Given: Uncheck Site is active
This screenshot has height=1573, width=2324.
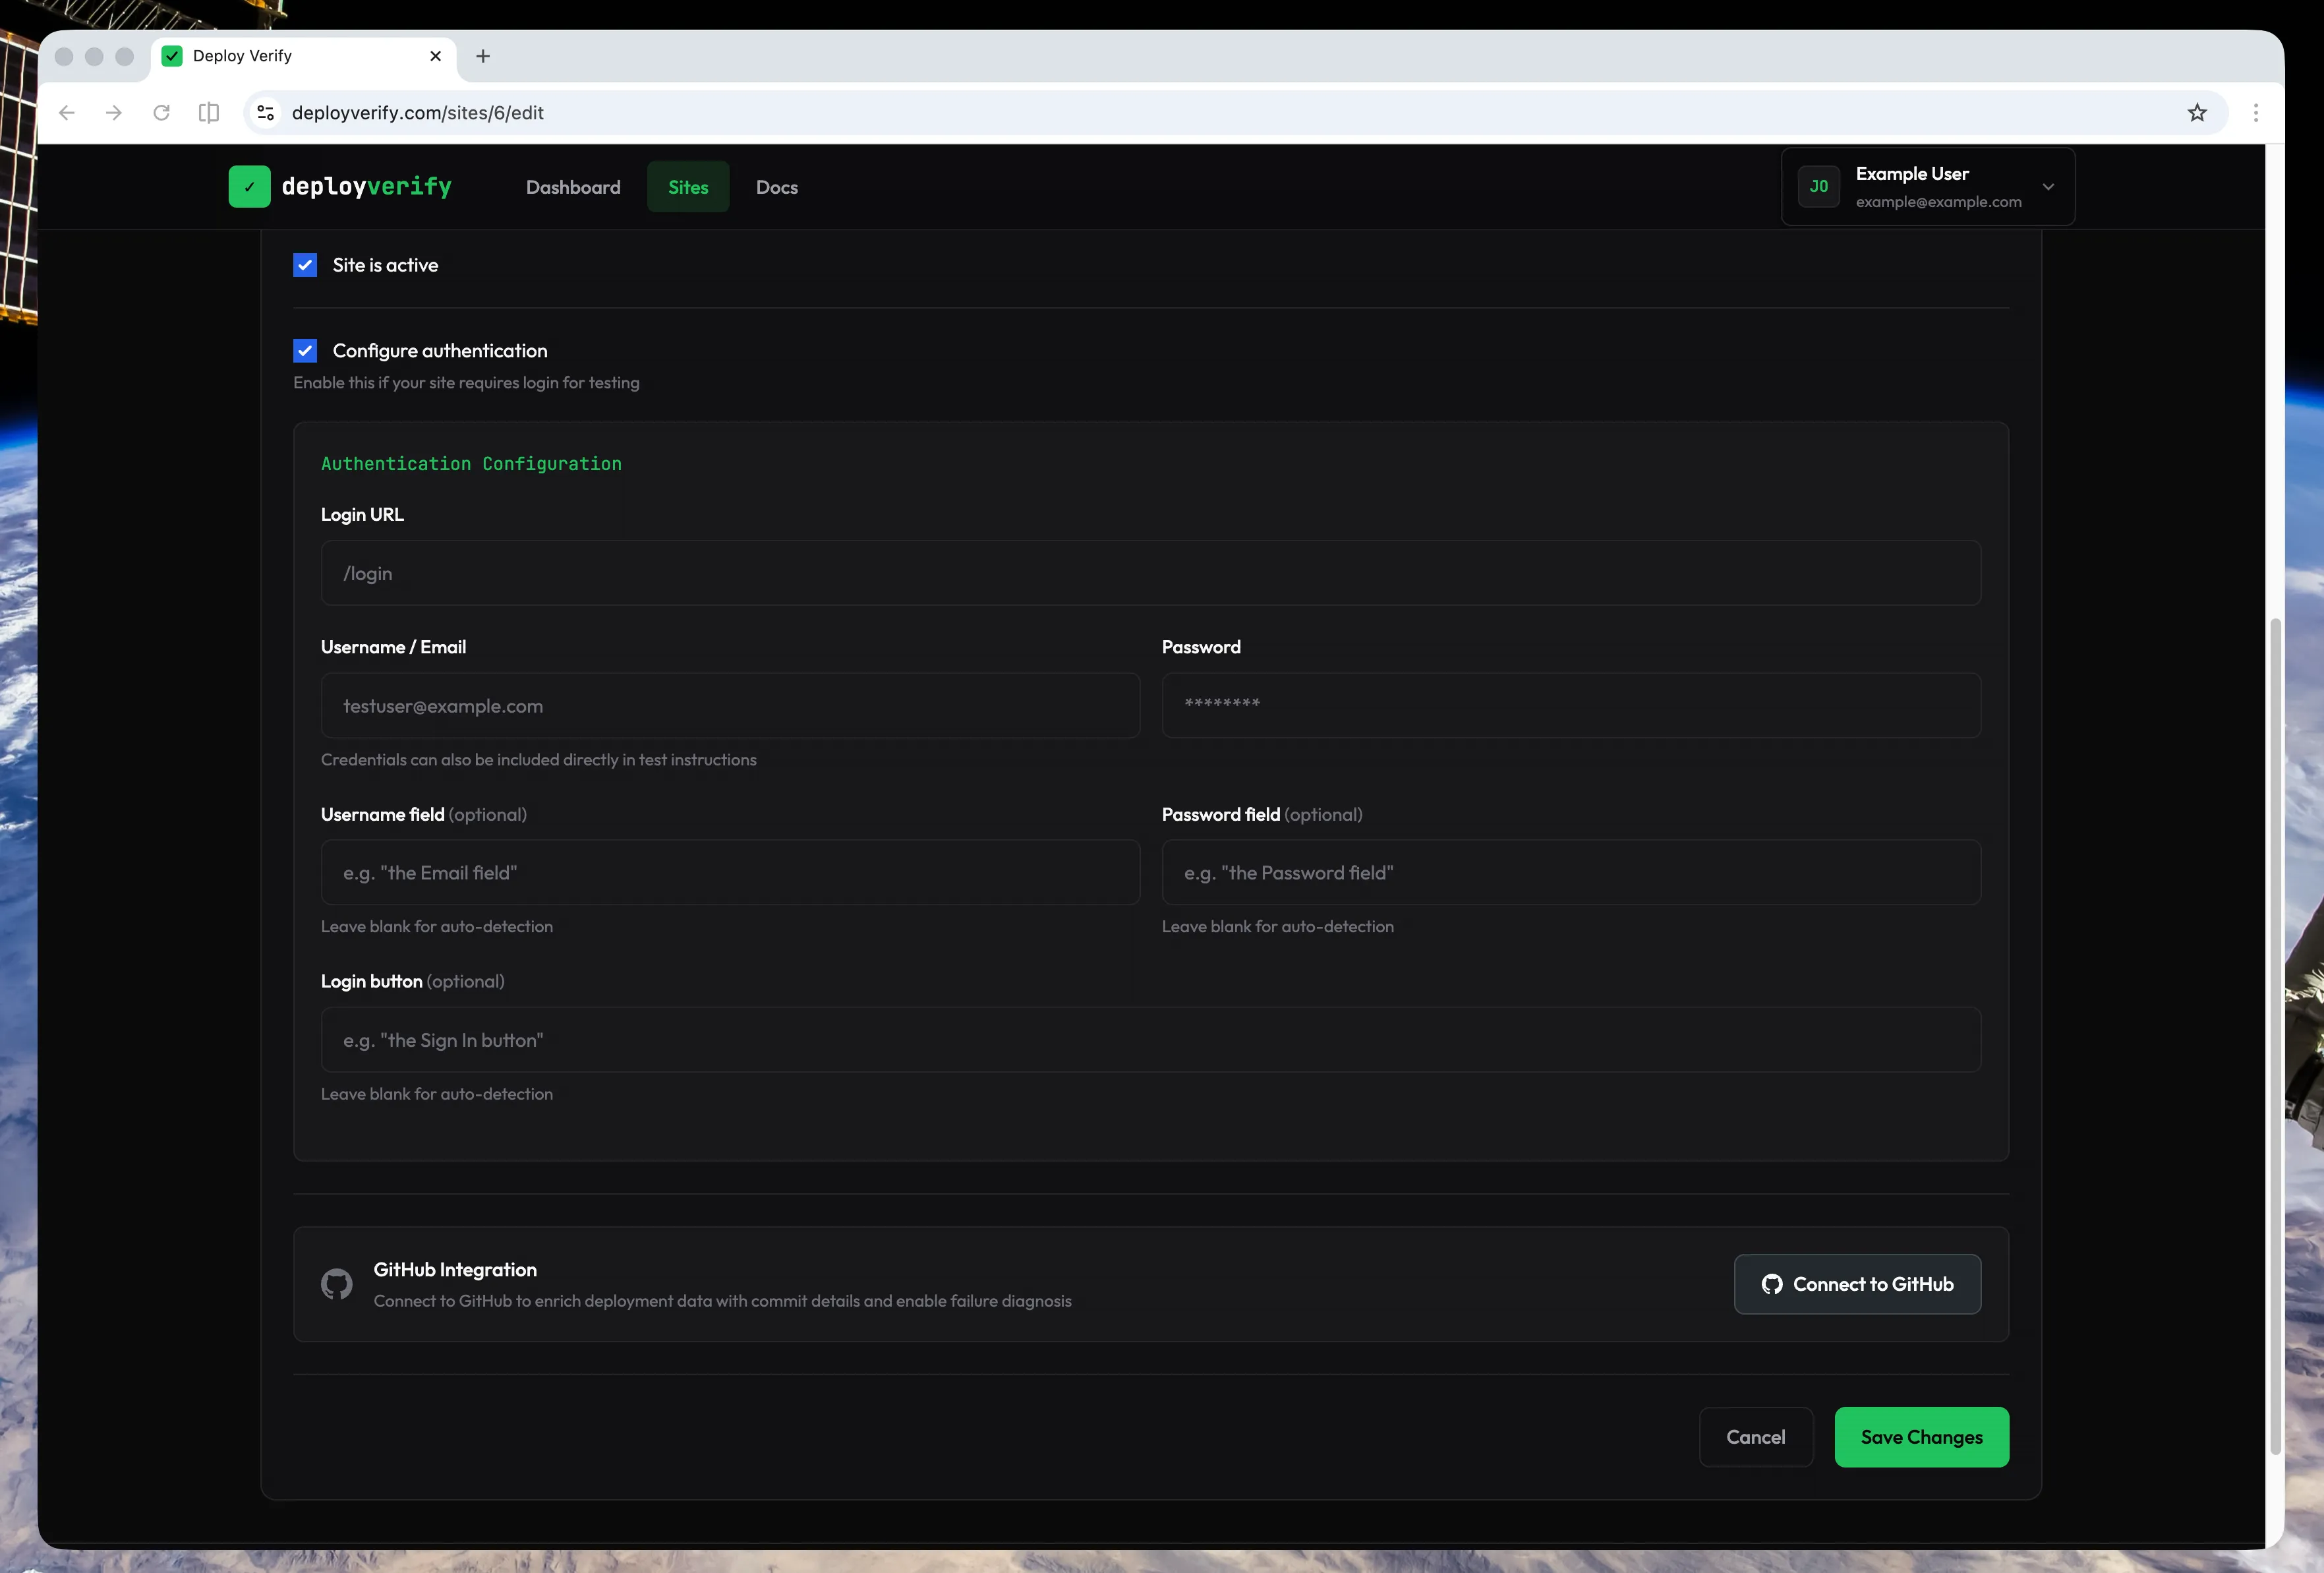Looking at the screenshot, I should point(305,265).
